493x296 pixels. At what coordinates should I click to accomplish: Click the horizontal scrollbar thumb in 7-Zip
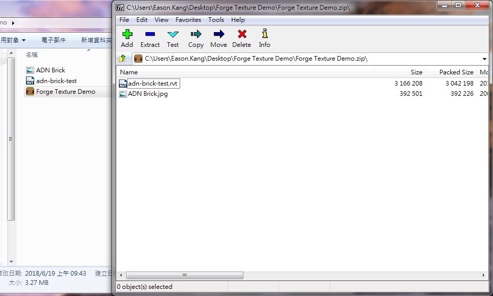185,275
